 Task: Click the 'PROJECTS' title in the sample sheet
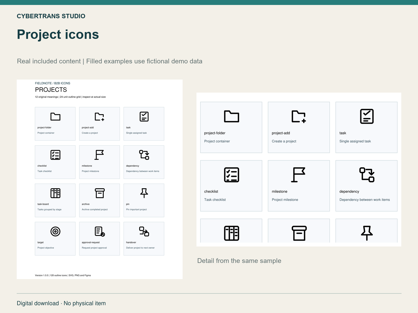coord(51,90)
